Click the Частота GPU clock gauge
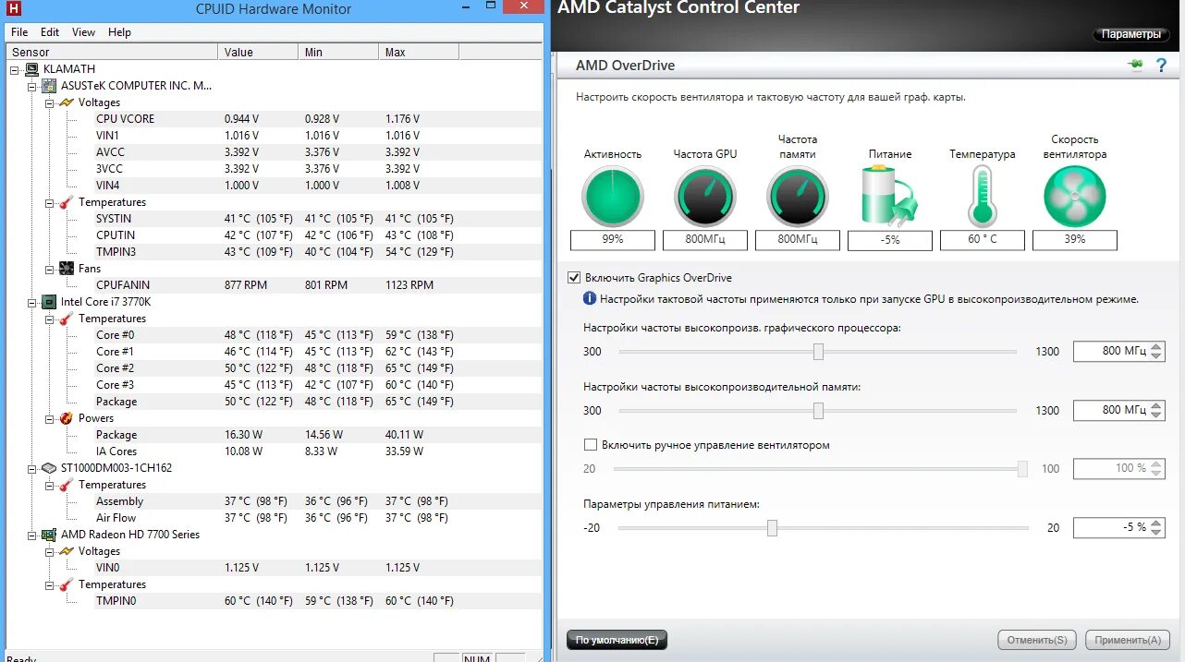The width and height of the screenshot is (1185, 662). pos(704,196)
